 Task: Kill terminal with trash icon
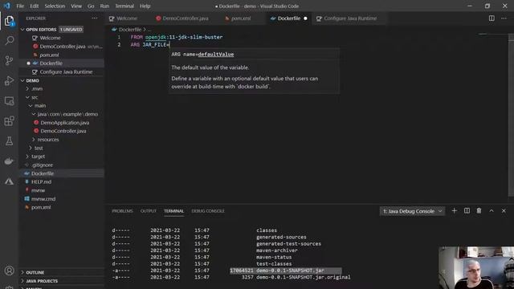click(x=479, y=211)
